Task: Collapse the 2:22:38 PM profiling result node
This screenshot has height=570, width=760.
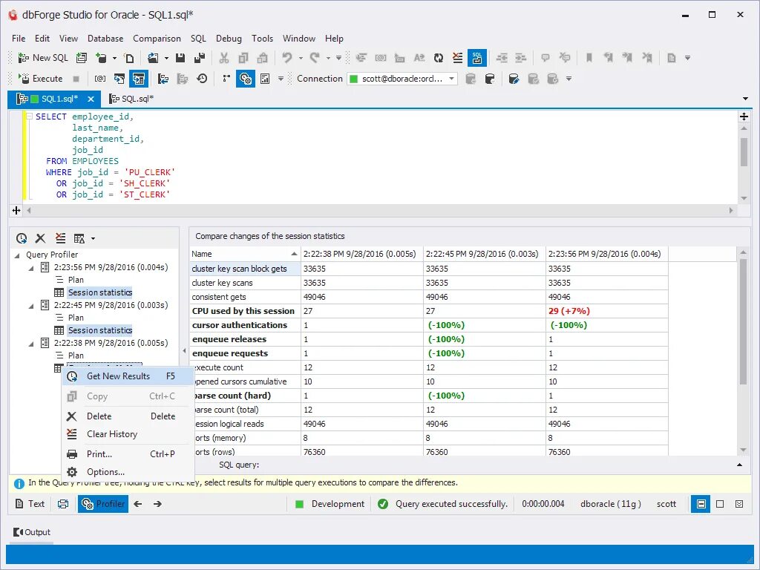Action: pos(31,343)
